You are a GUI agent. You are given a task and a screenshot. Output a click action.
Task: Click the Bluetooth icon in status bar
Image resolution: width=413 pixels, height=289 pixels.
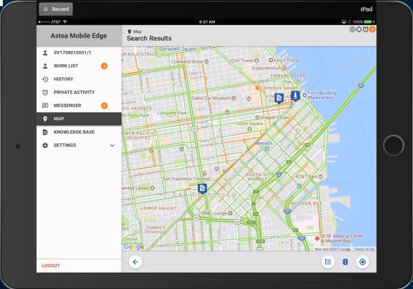(x=350, y=22)
